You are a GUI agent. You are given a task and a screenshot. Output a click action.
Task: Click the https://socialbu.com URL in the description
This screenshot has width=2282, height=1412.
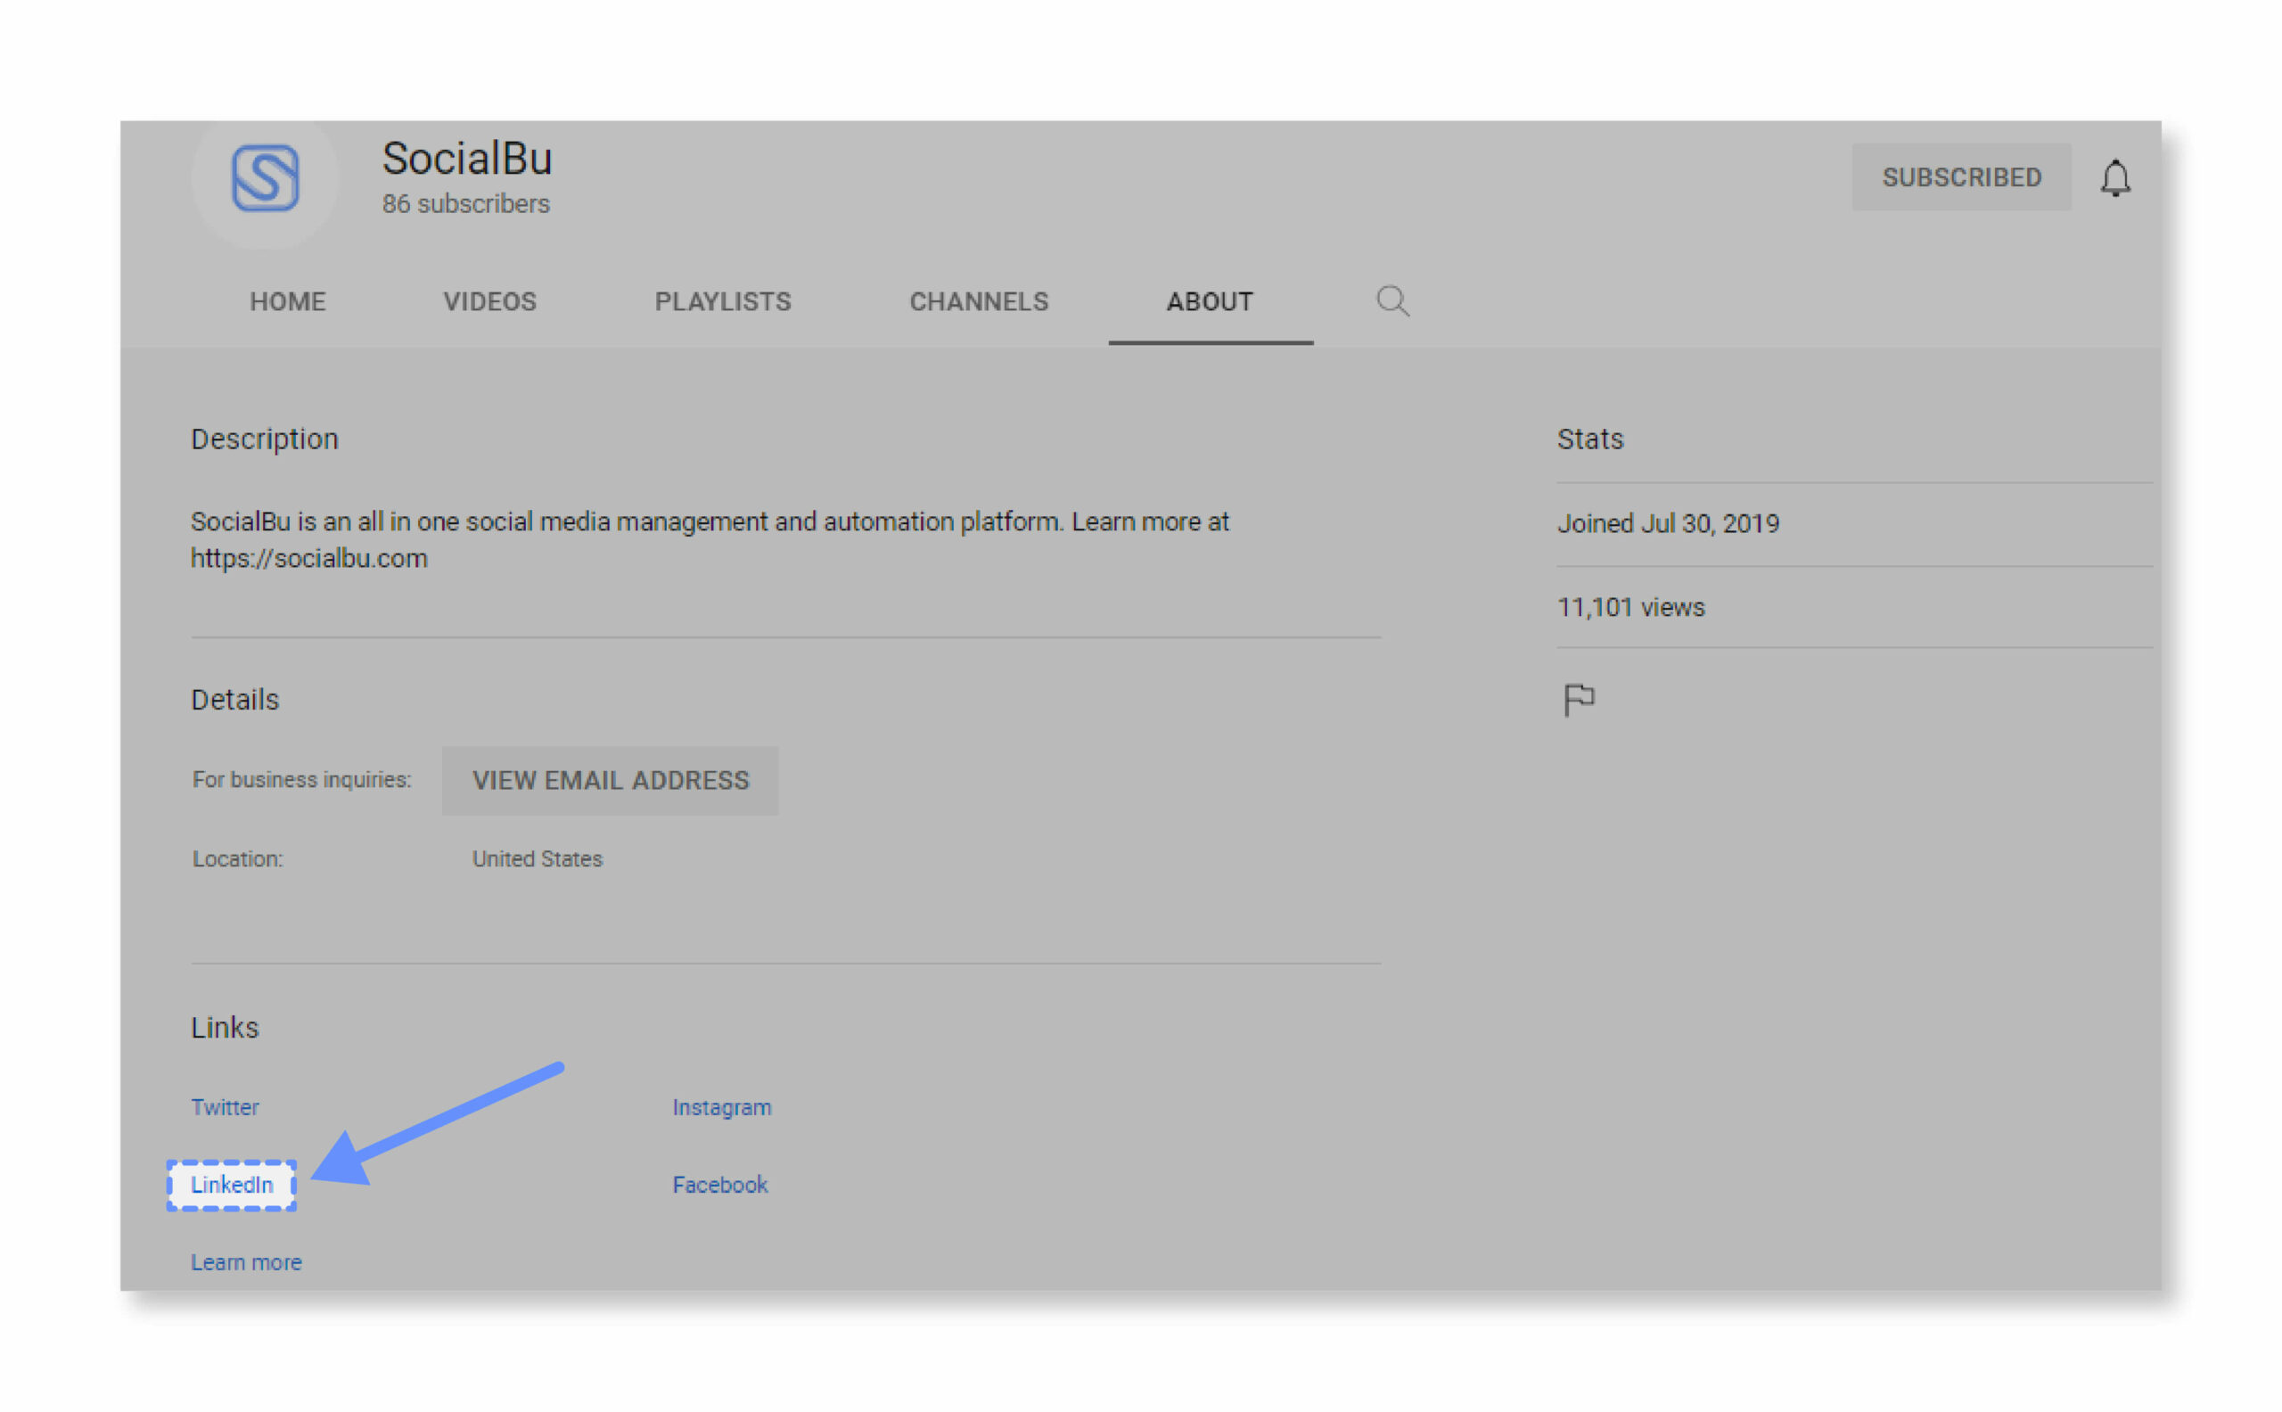309,558
